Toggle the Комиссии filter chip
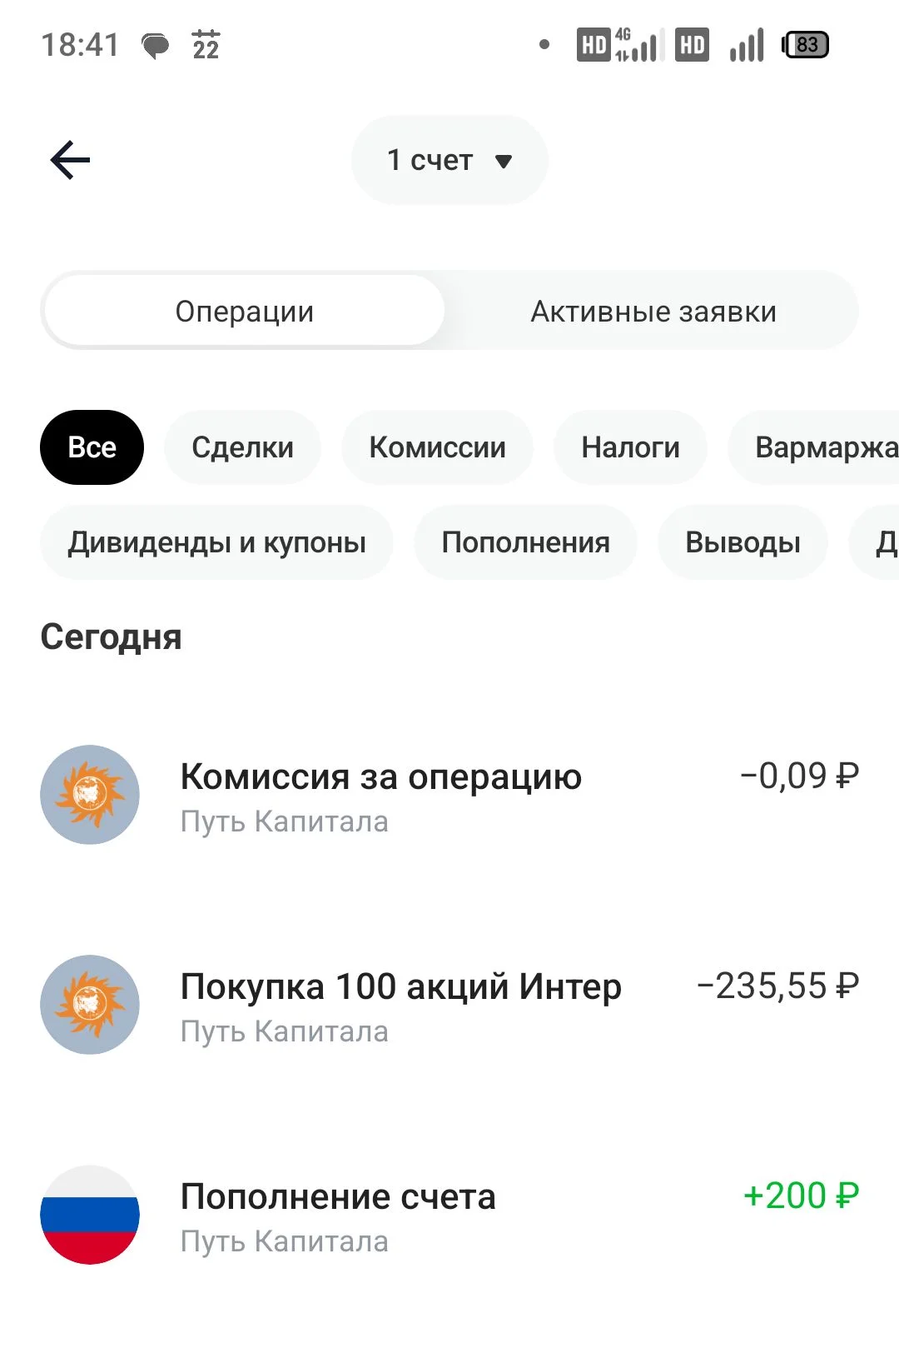 pos(437,447)
